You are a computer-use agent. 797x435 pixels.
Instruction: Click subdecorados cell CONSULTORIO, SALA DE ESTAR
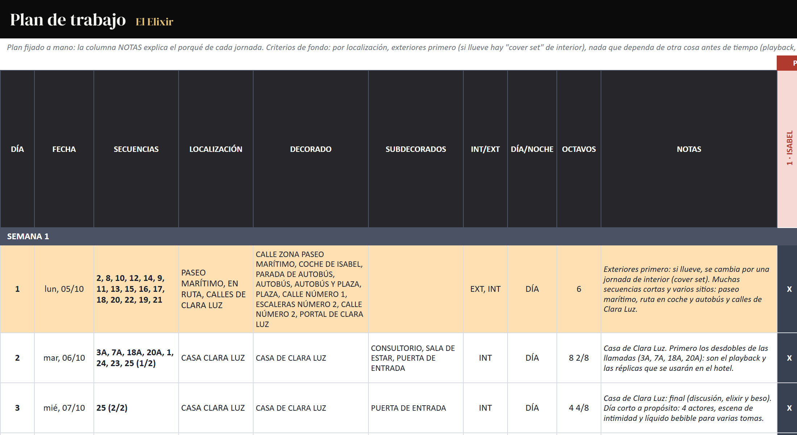[416, 358]
